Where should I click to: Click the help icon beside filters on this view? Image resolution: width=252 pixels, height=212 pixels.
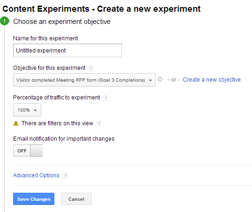(x=99, y=124)
